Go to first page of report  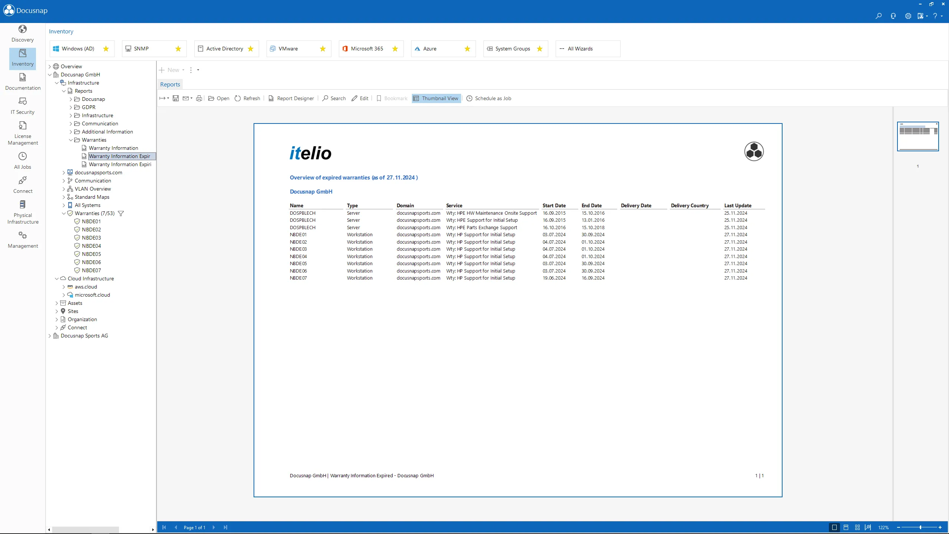164,527
